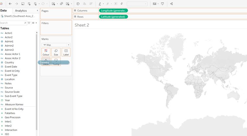The image size is (247, 136).
Task: Click the filter icon beside Search
Action: [x=29, y=23]
